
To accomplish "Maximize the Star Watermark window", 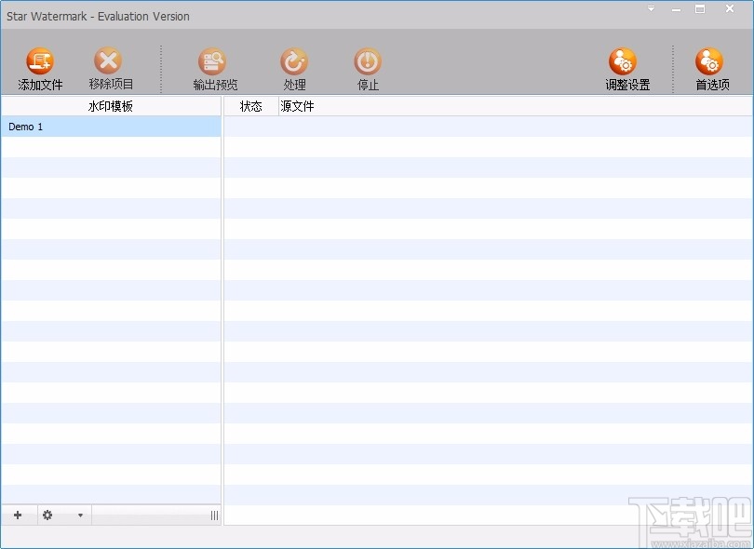I will 700,8.
